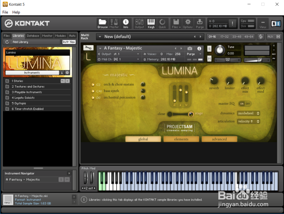Open Lumina library settings gear
This screenshot has height=214, width=284.
click(67, 73)
